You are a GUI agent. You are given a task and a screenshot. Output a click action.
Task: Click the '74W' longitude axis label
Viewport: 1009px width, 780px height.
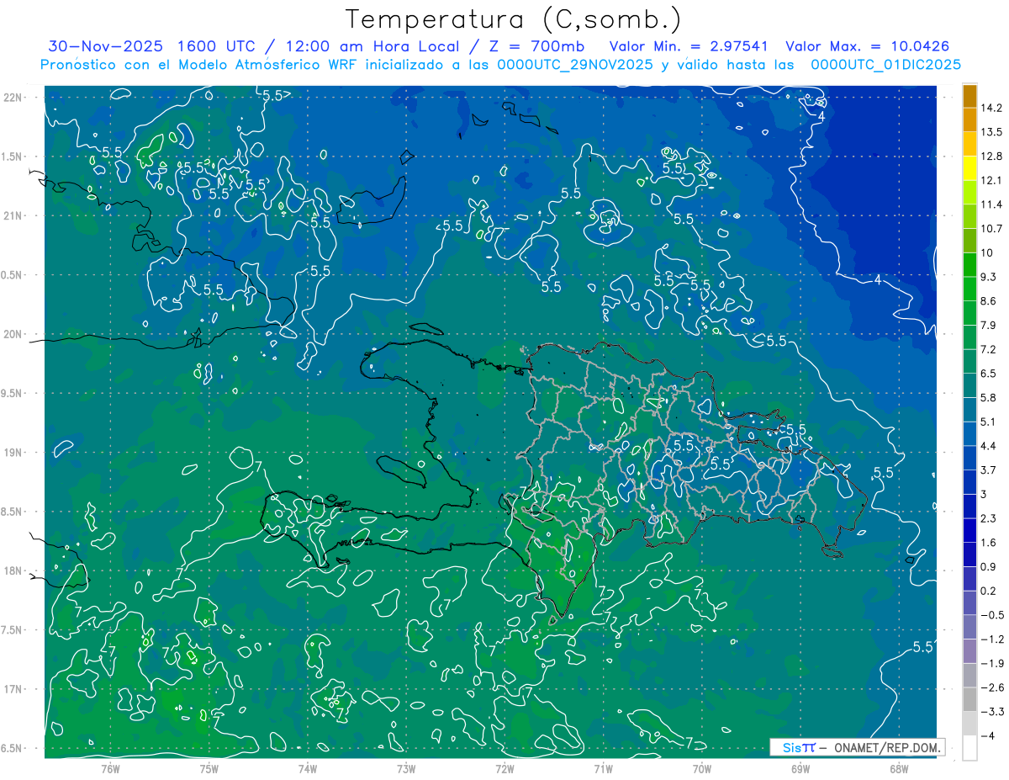(308, 768)
